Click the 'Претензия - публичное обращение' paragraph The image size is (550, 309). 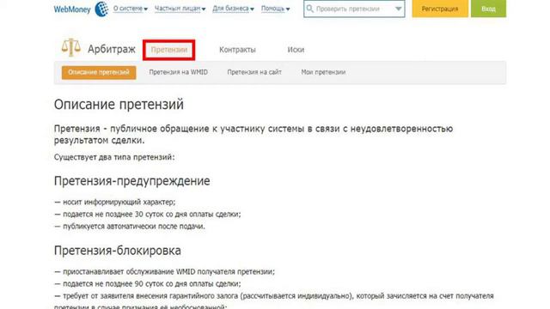tap(254, 135)
